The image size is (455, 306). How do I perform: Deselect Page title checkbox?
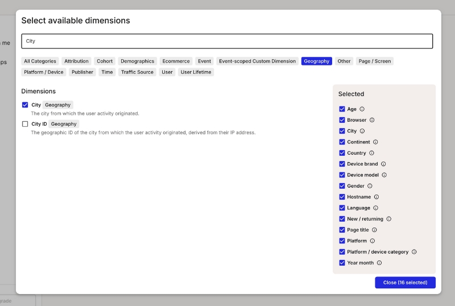342,230
